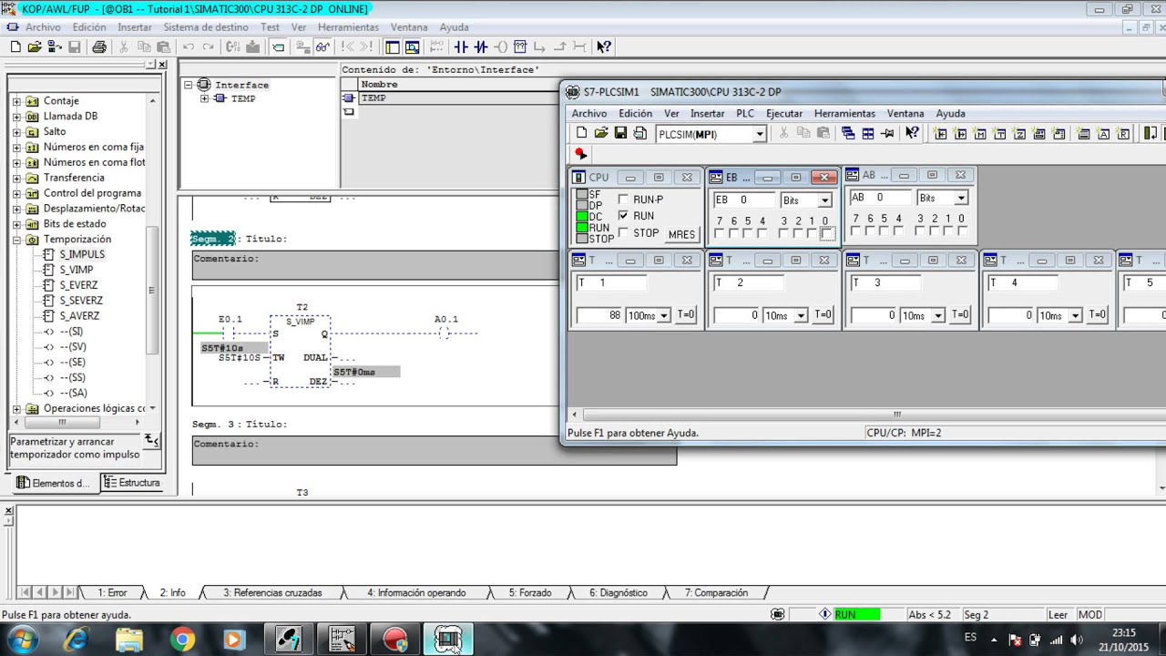Viewport: 1166px width, 656px height.
Task: Click Save icon in PLCSIM toolbar
Action: 620,133
